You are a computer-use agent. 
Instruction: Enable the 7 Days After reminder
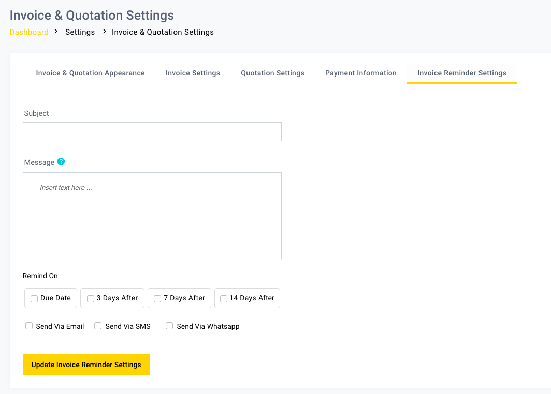click(157, 298)
